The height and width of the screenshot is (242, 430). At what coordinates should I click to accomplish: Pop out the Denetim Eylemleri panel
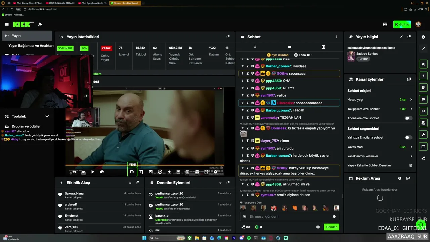(228, 183)
